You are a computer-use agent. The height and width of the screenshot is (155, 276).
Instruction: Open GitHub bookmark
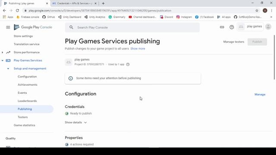pyautogui.click(x=49, y=17)
